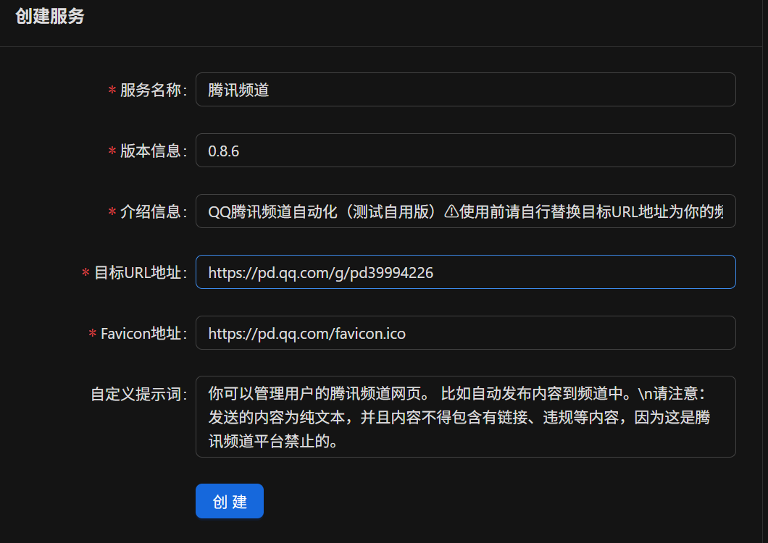Viewport: 768px width, 543px height.
Task: Click the 自定义提示词 text area
Action: click(465, 417)
